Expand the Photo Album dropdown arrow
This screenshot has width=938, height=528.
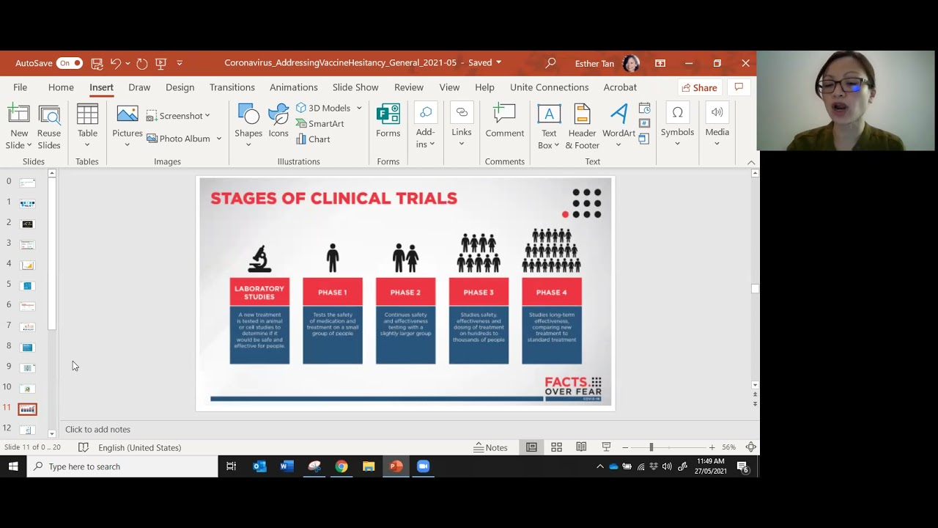[x=218, y=139]
